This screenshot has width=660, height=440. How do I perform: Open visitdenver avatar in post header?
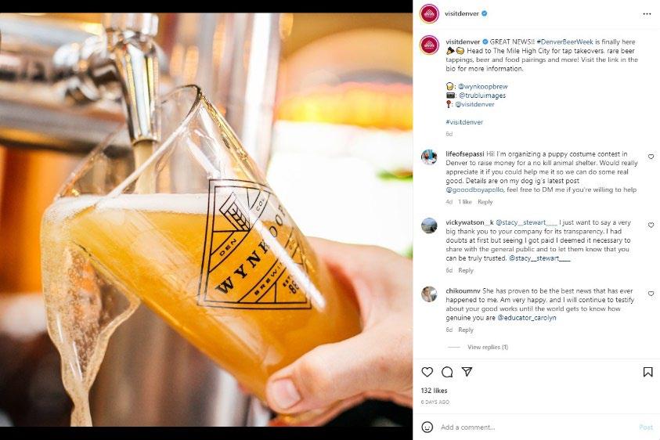(x=429, y=14)
